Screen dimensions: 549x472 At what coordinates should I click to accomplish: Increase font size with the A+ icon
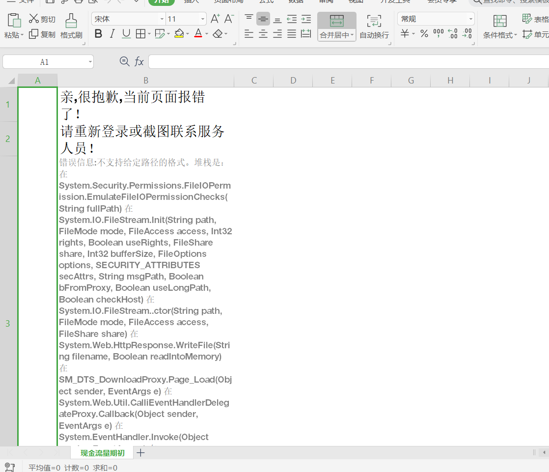coord(216,19)
